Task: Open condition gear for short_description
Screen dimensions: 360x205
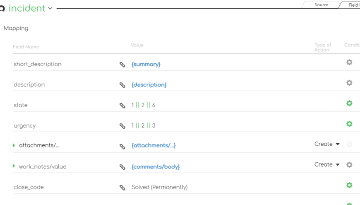Action: coord(349,62)
